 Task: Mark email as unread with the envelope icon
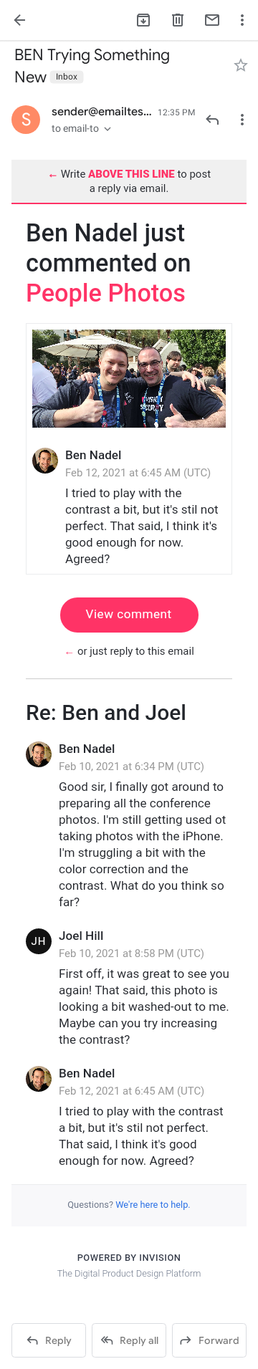[212, 20]
